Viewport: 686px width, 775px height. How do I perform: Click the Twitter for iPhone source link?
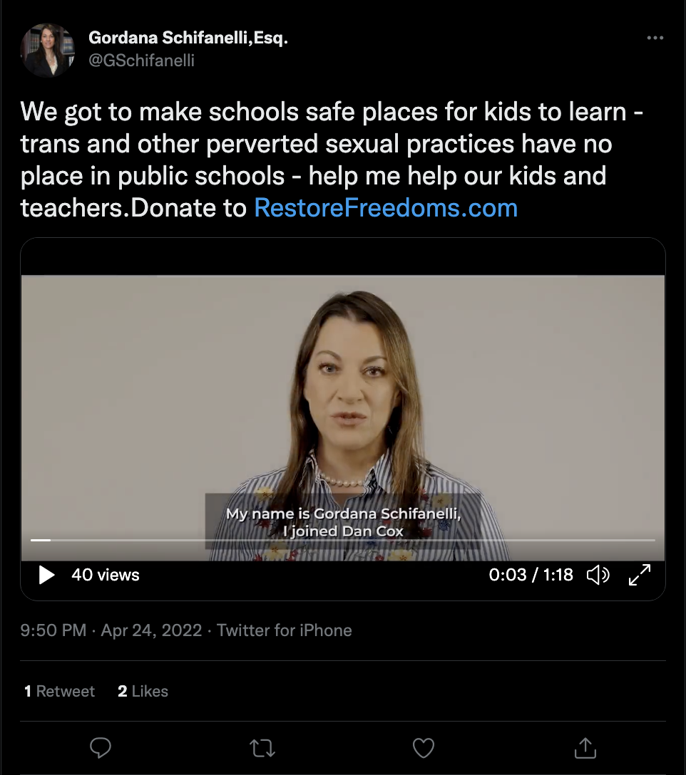coord(284,630)
